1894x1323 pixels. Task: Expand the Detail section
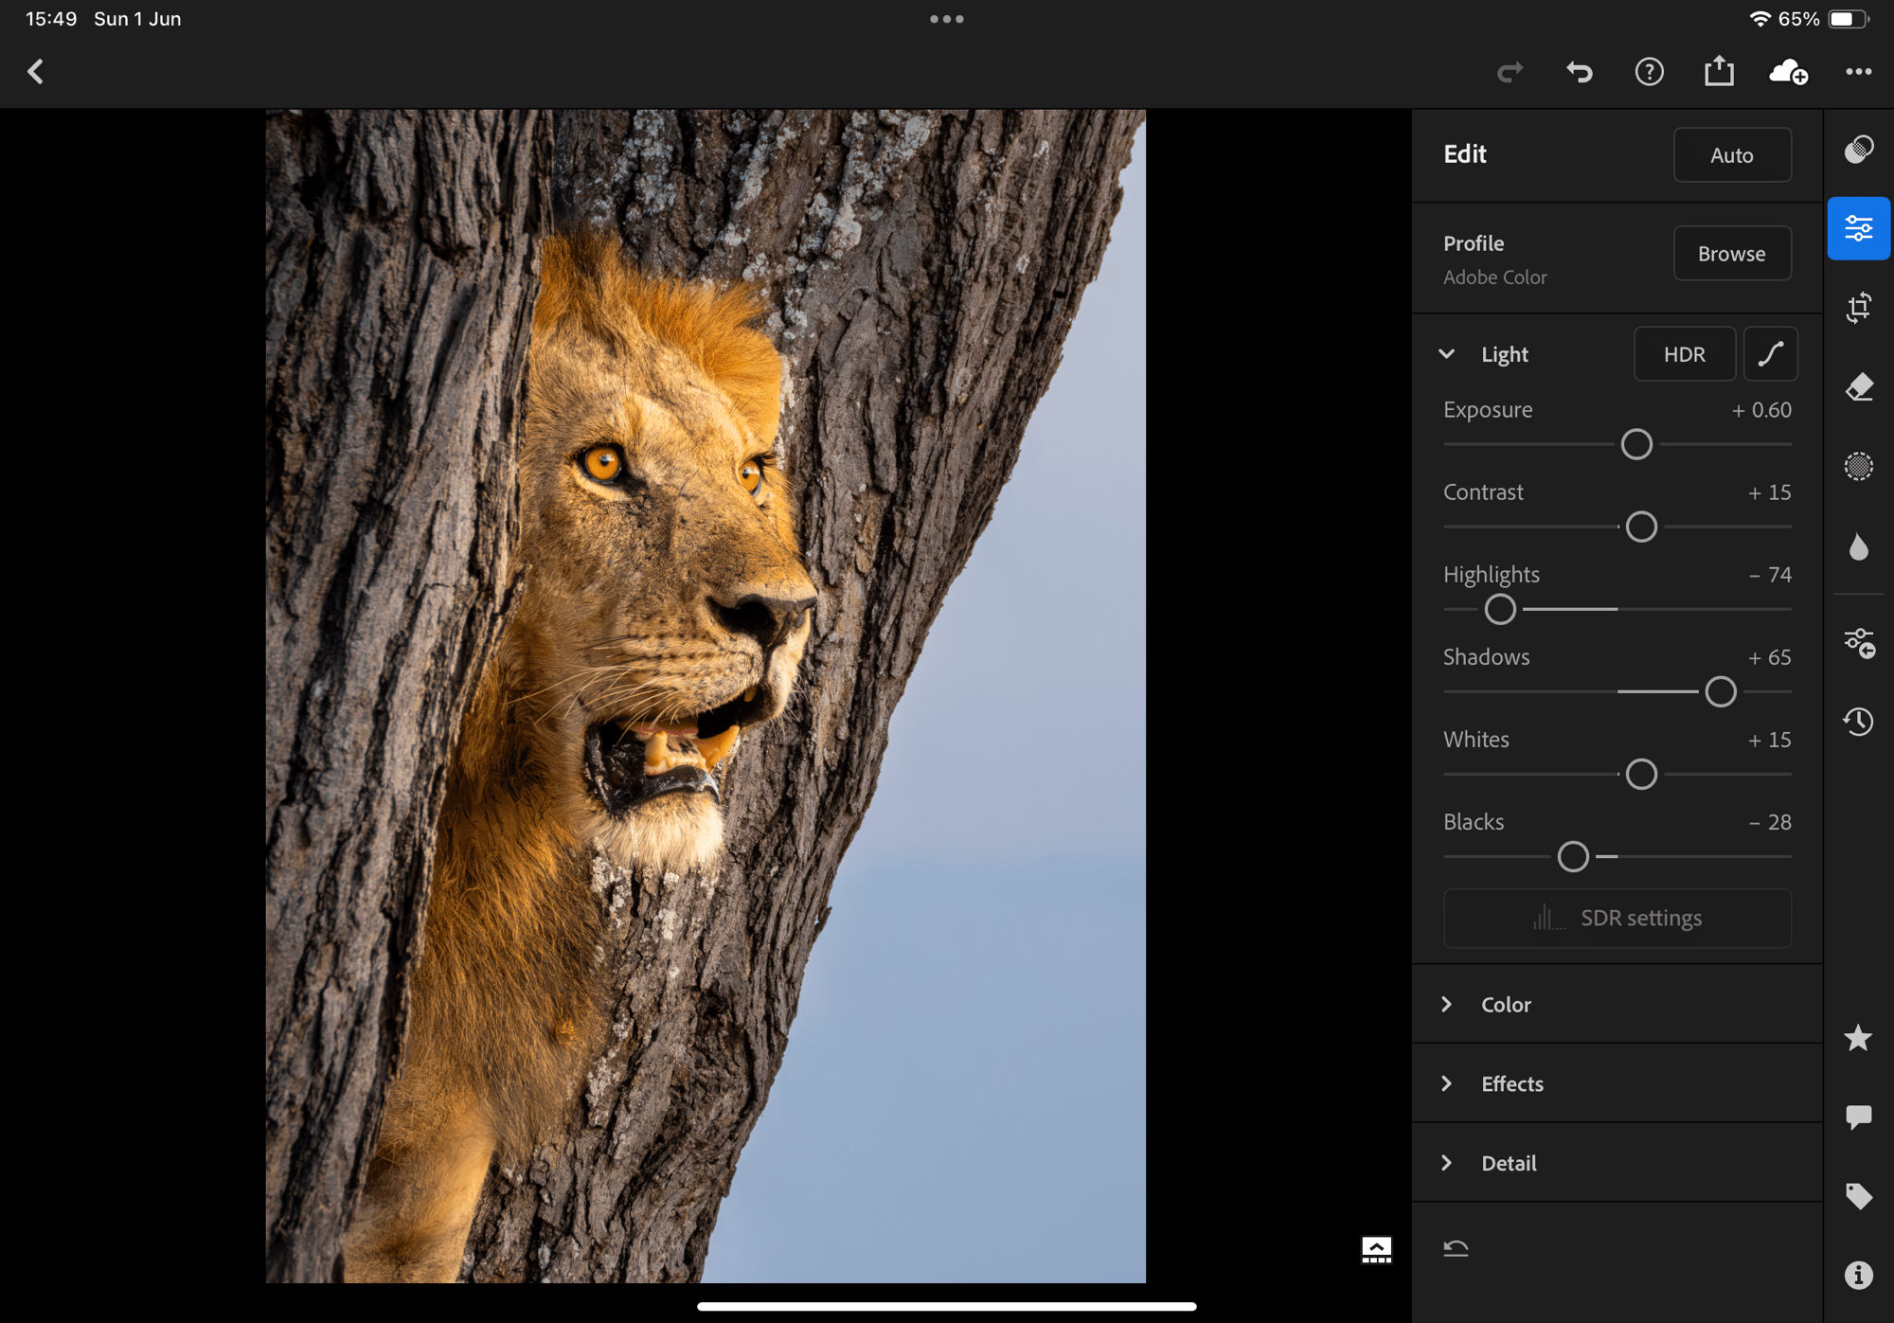coord(1508,1164)
